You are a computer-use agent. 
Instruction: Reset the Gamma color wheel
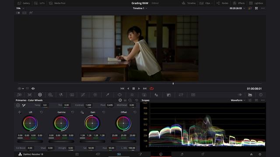(x=73, y=112)
